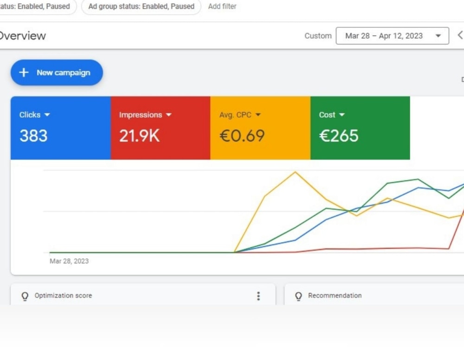Select the blue Clicks metric tile

tap(61, 128)
